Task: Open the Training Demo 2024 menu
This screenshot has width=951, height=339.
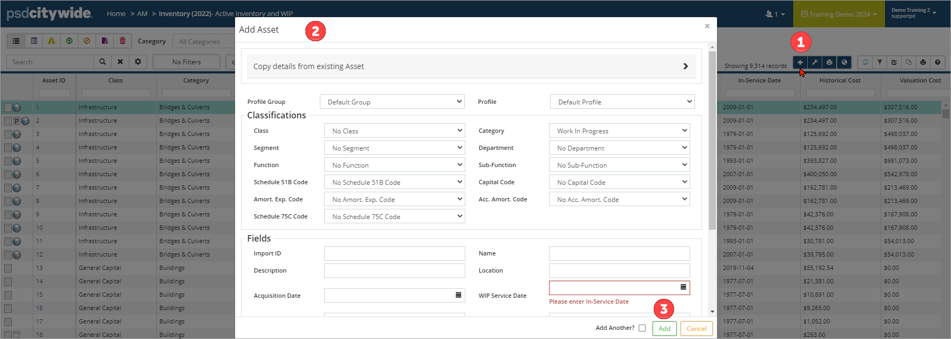Action: pos(838,14)
